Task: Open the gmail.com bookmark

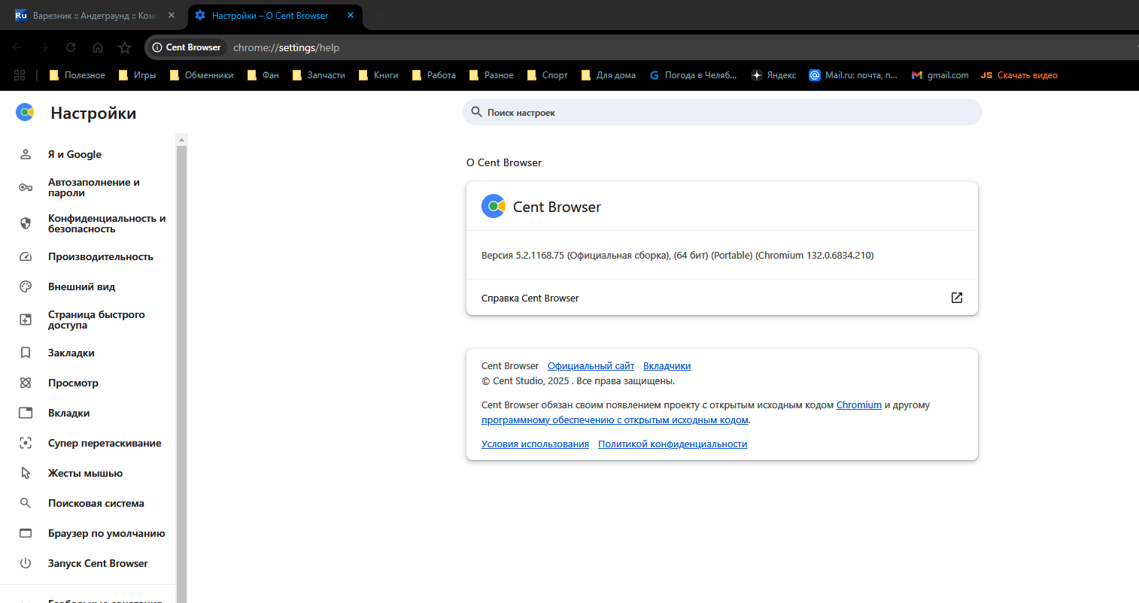Action: (x=940, y=75)
